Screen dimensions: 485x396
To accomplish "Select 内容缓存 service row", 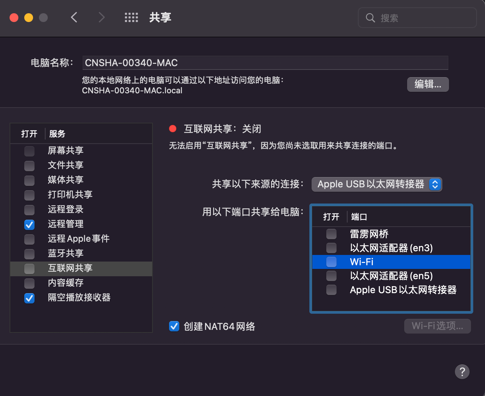I will (x=81, y=283).
